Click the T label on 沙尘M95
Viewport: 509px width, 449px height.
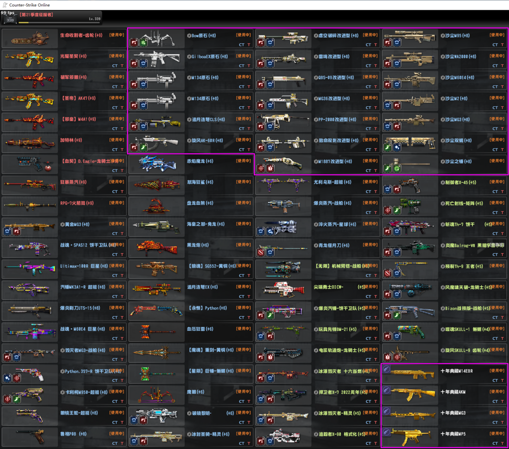point(502,45)
